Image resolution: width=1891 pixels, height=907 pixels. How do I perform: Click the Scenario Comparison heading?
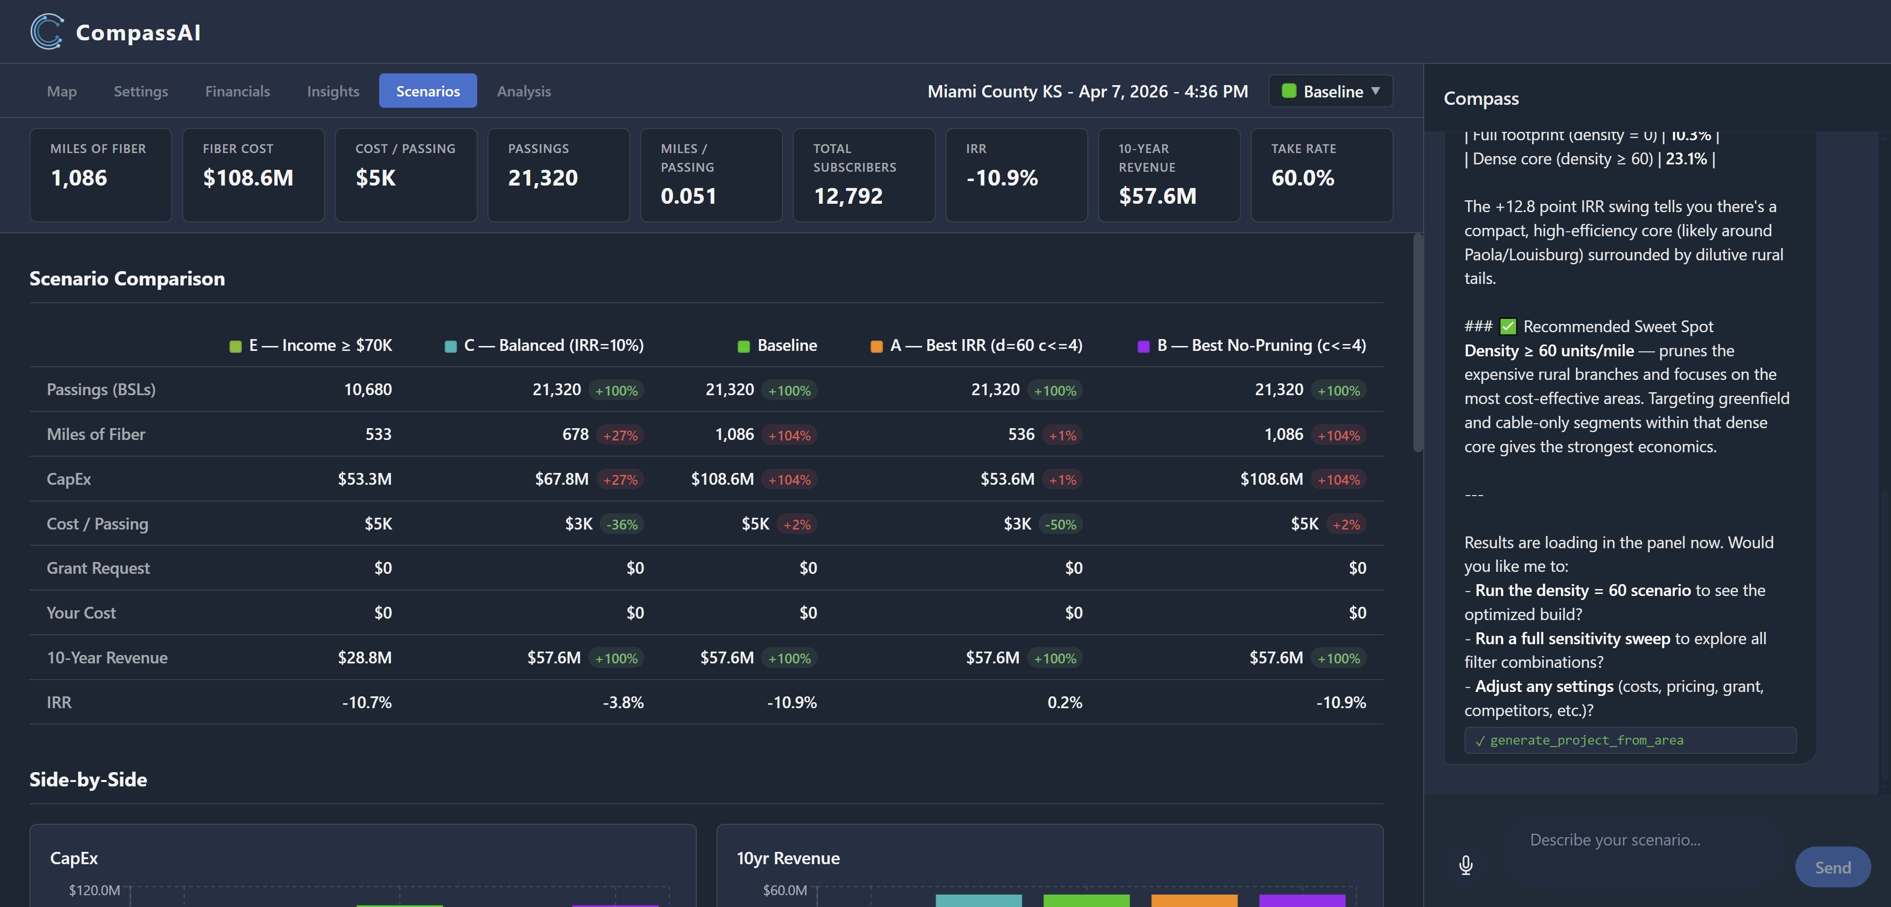[127, 279]
